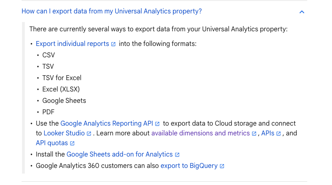Click the 'Google Sheets' format list item
The width and height of the screenshot is (332, 185).
pyautogui.click(x=64, y=101)
